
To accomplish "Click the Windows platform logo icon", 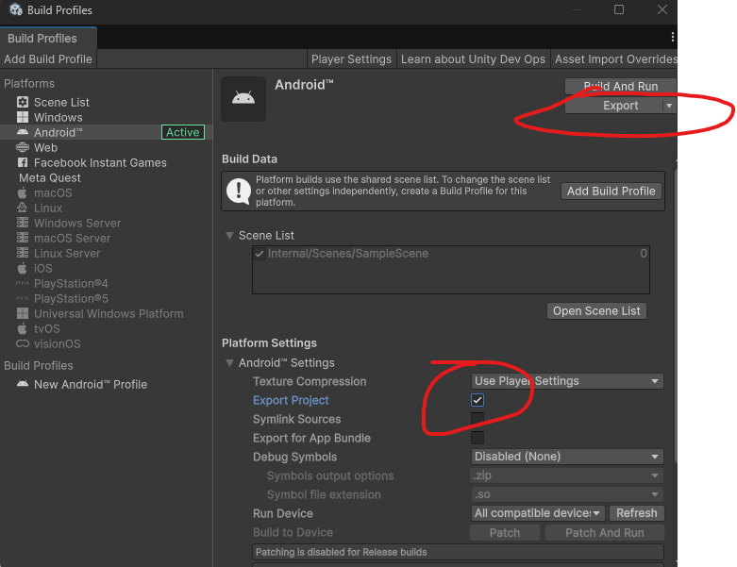I will 23,117.
